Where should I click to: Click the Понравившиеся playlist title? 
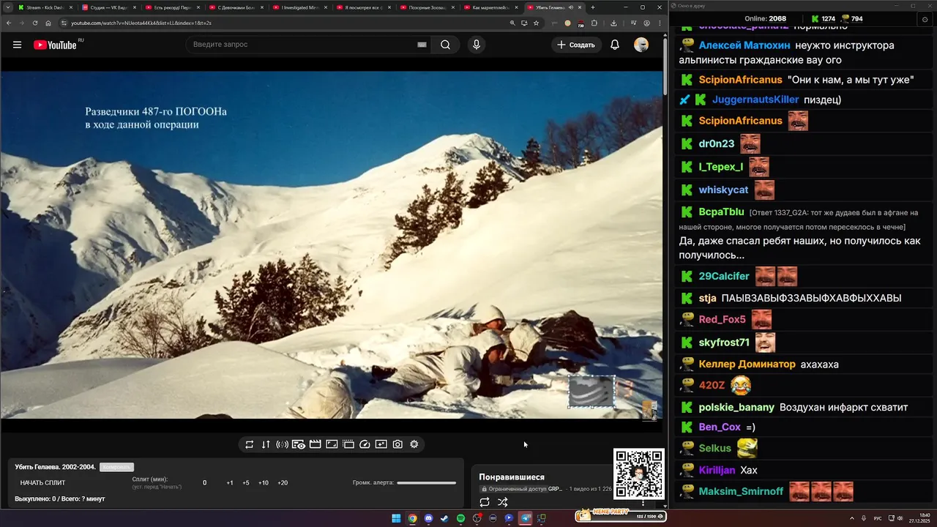(x=512, y=477)
